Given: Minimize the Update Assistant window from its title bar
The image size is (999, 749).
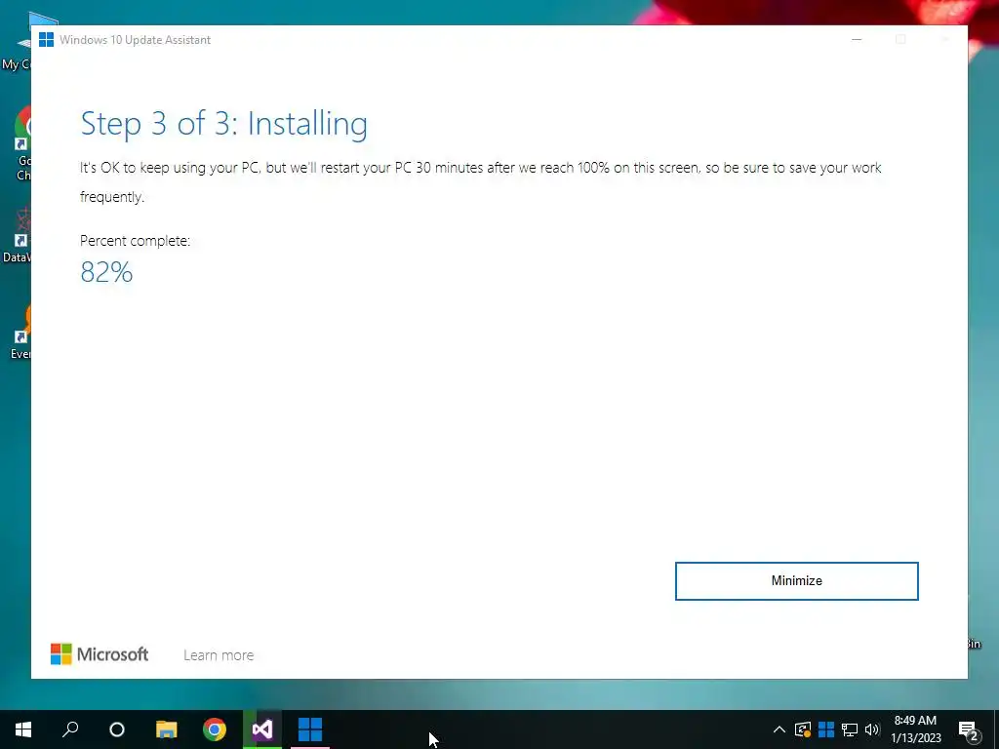Looking at the screenshot, I should point(857,39).
